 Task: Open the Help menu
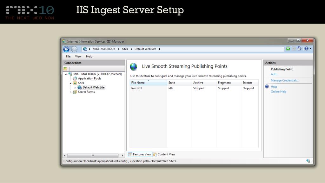[89, 57]
